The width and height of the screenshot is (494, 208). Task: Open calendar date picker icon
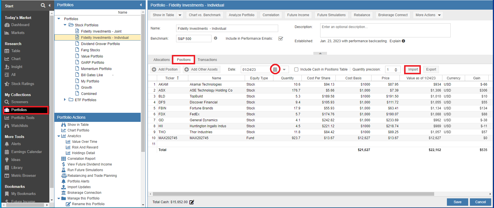[x=275, y=69]
